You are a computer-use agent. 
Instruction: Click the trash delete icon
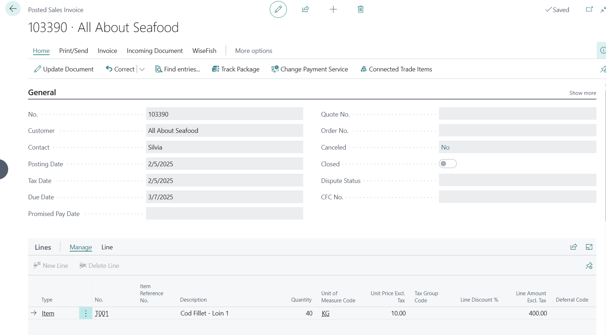click(x=360, y=9)
